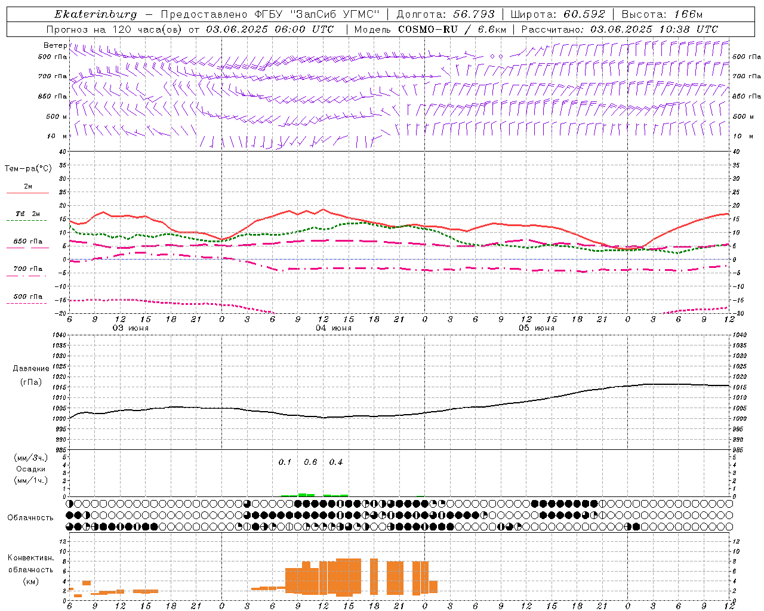This screenshot has height=611, width=764.
Task: Click 'Прогноз на 120 часа(ов)' forecast period text
Action: click(x=115, y=29)
